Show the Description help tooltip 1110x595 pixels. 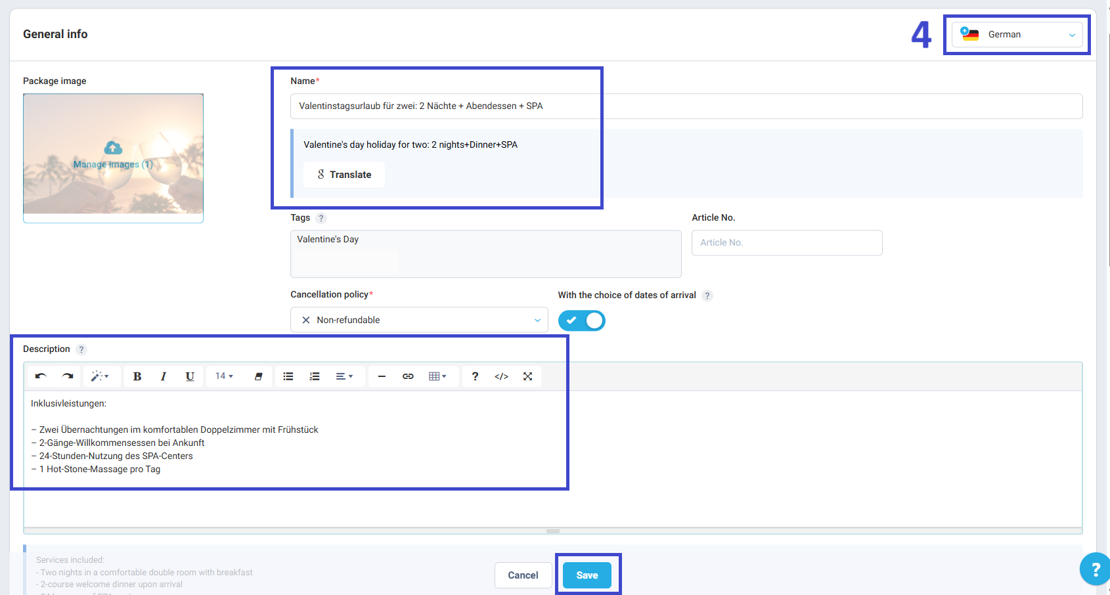click(x=81, y=349)
